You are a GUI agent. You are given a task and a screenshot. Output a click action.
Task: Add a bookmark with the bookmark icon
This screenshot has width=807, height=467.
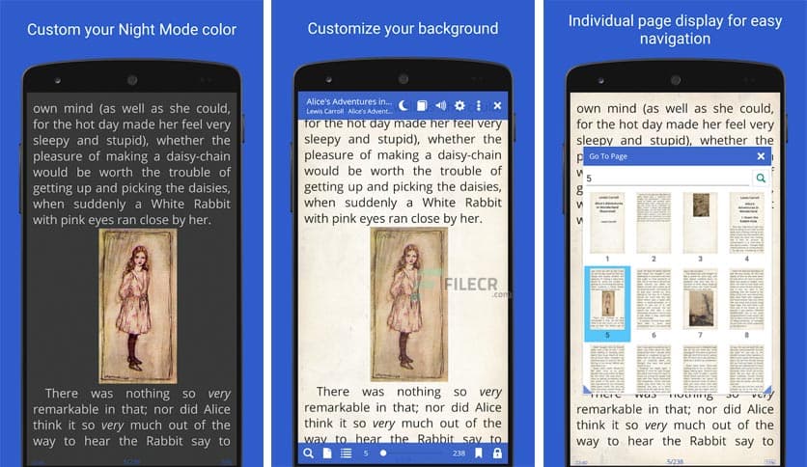pos(479,453)
